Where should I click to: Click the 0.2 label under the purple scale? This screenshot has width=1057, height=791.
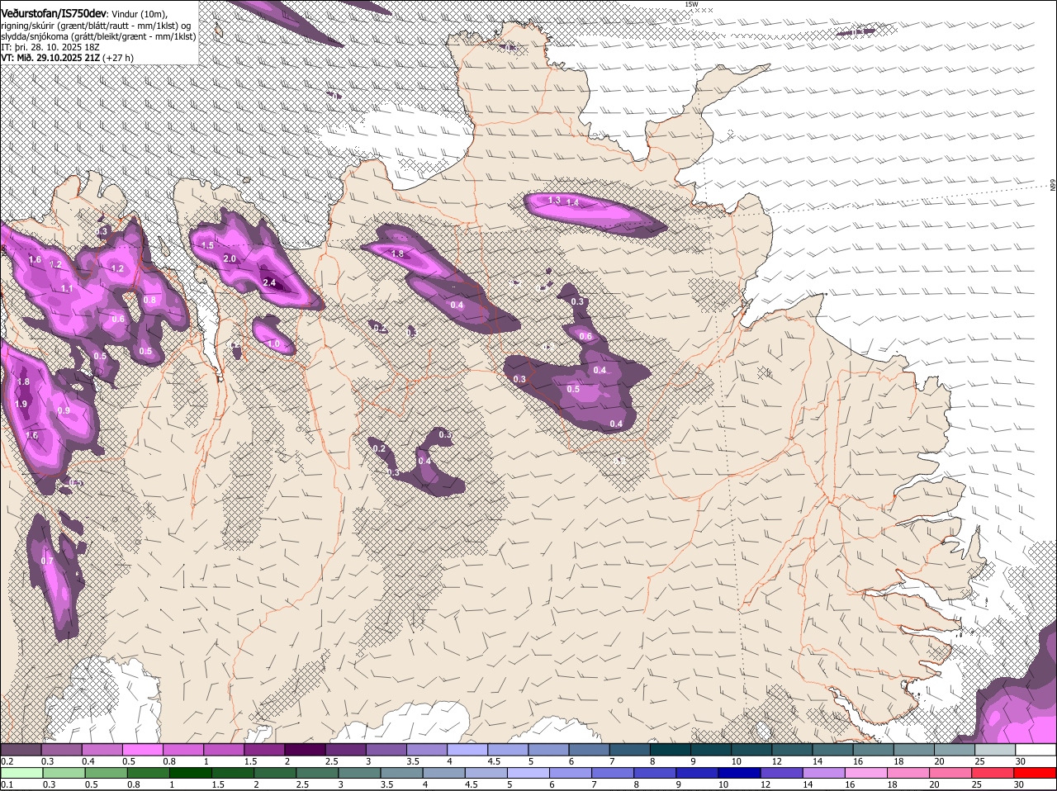click(7, 761)
